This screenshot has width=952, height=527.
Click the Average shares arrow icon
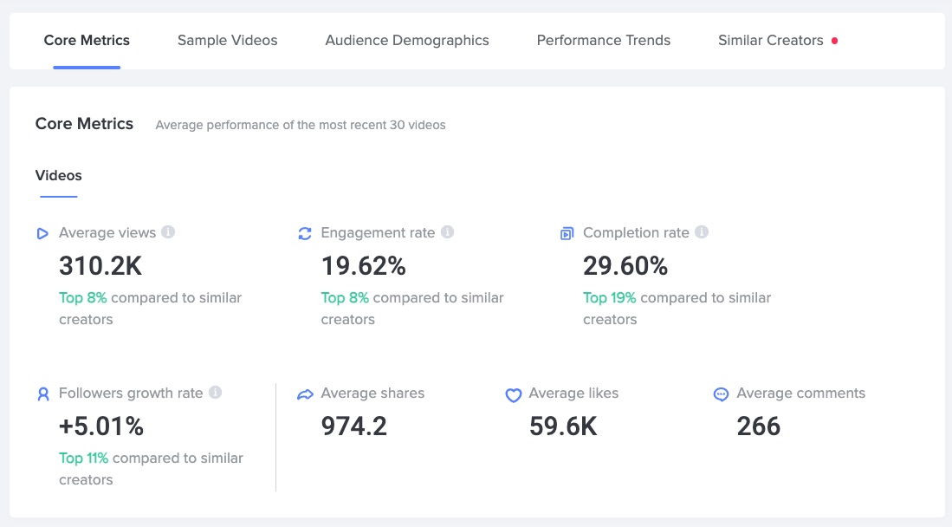pyautogui.click(x=305, y=394)
